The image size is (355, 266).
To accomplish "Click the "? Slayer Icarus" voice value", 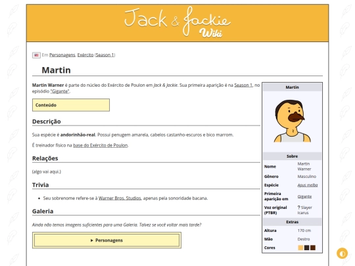I will coord(305,210).
